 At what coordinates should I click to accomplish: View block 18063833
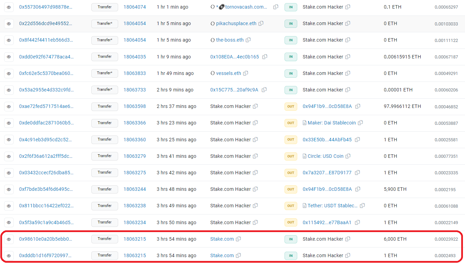(135, 73)
